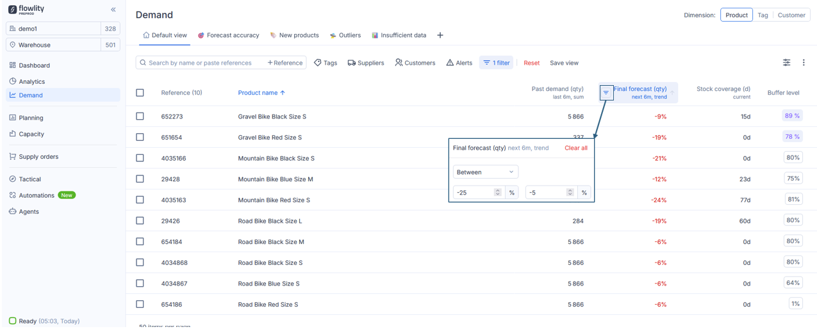
Task: Select all rows with header checkbox
Action: [x=140, y=93]
